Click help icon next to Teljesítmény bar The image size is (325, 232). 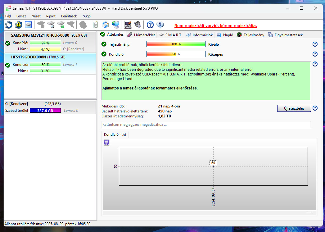(315, 44)
